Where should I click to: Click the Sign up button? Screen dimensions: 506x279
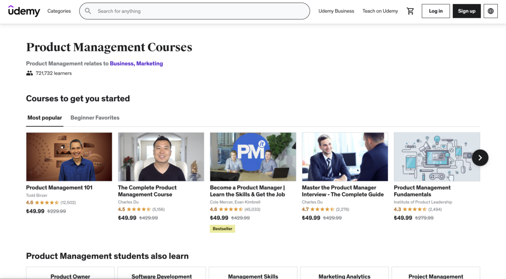point(466,11)
